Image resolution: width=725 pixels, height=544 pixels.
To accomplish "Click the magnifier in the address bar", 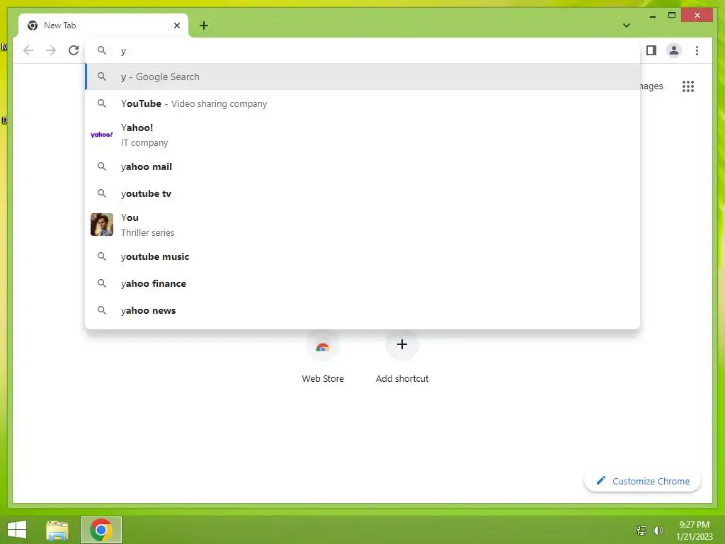I will point(102,50).
